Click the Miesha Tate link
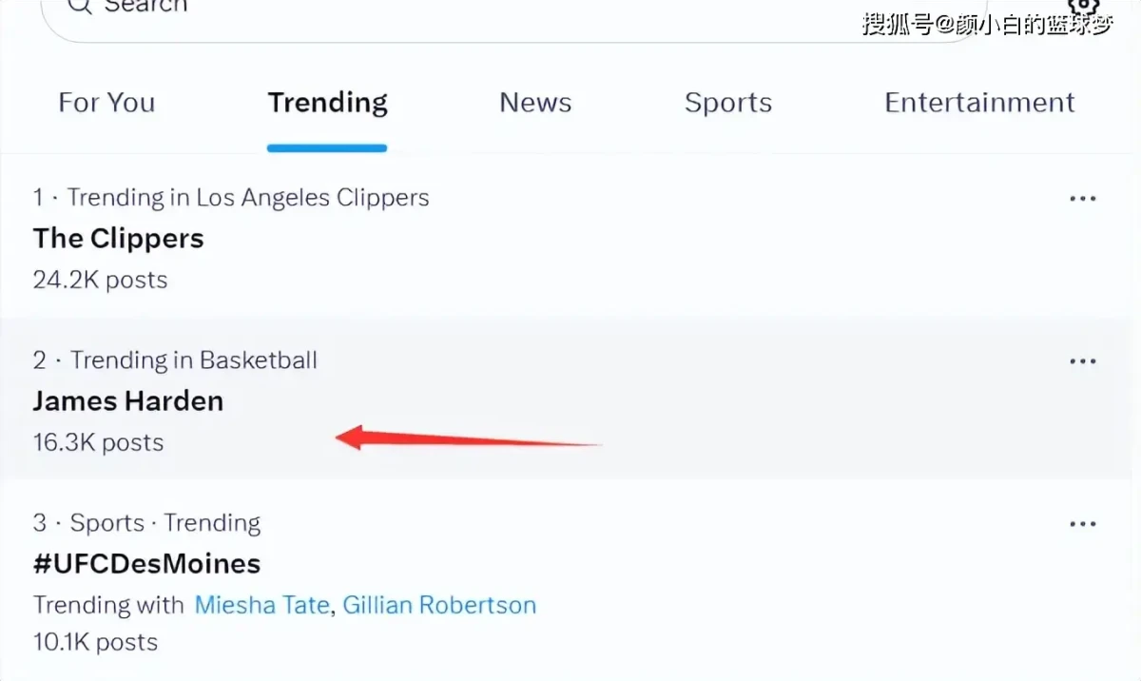 (262, 605)
